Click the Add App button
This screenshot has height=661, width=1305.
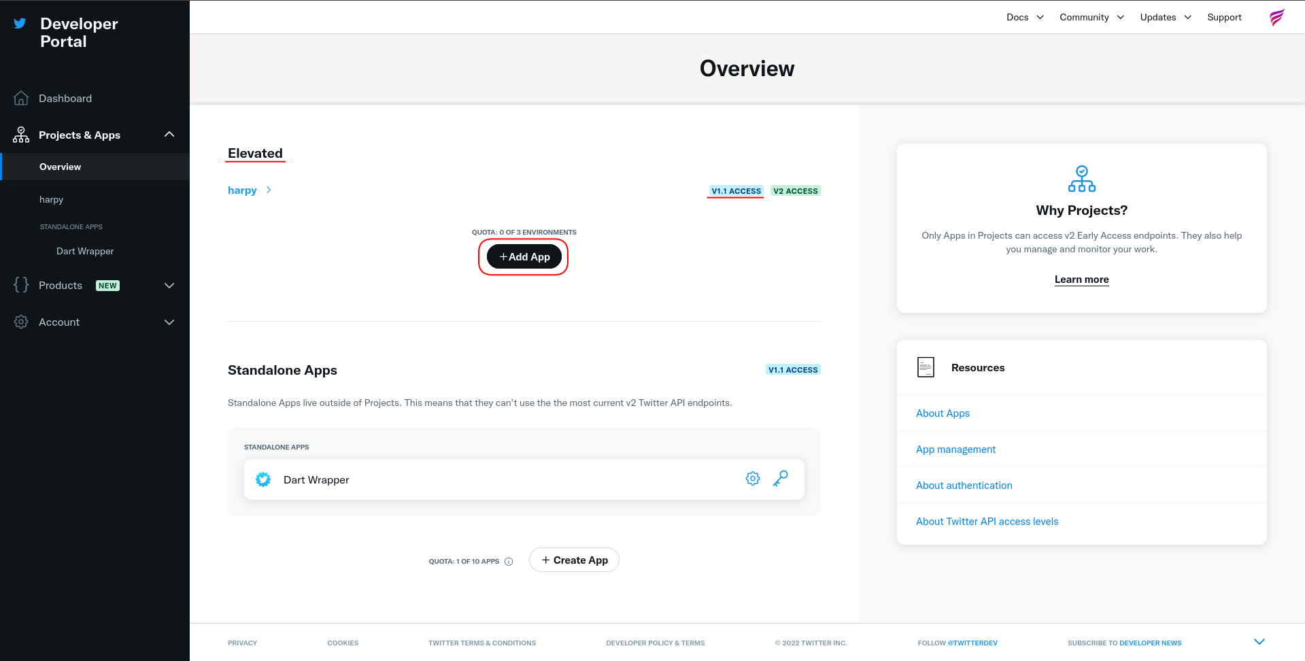pos(524,256)
